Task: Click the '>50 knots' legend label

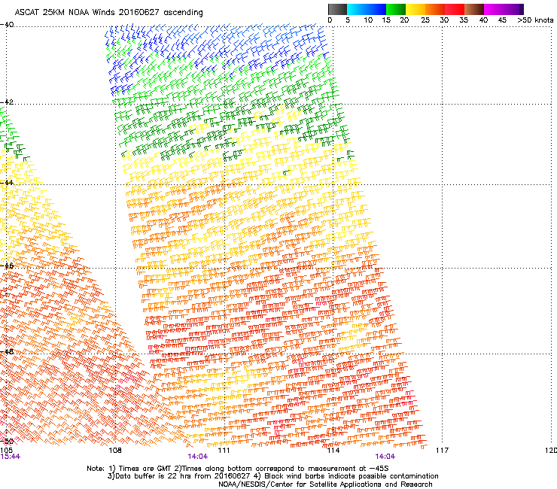Action: click(x=535, y=20)
